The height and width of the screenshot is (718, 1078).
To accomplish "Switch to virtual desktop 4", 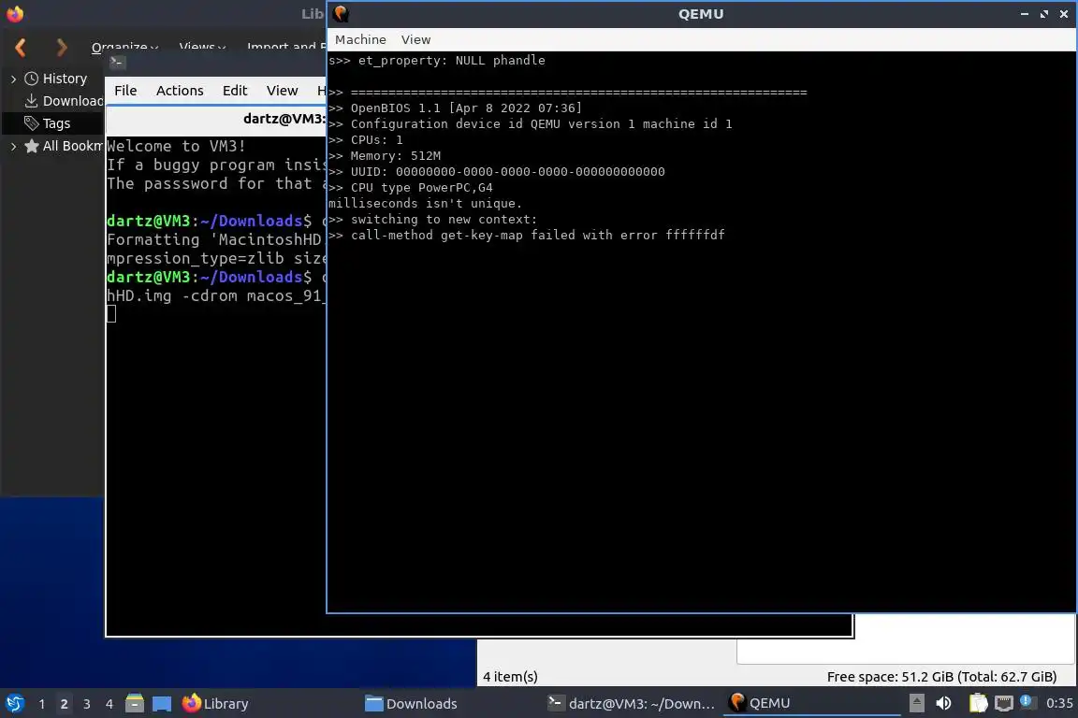I will [x=109, y=704].
